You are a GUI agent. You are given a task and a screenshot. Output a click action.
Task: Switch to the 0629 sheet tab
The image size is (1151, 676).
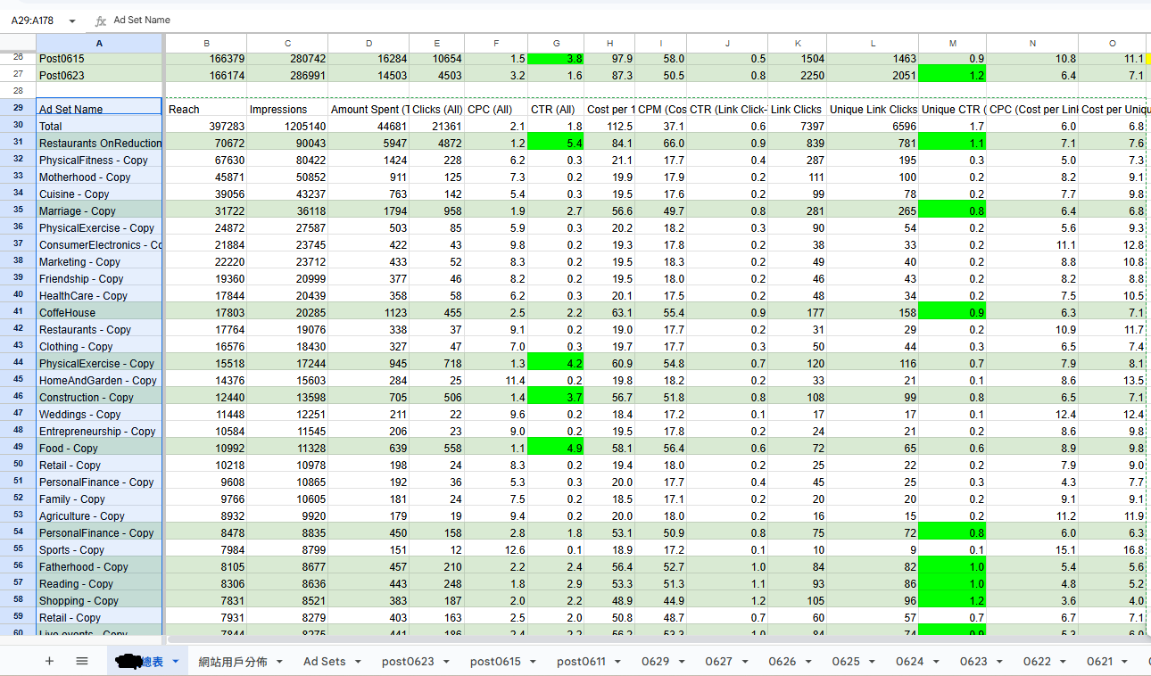[x=655, y=662]
